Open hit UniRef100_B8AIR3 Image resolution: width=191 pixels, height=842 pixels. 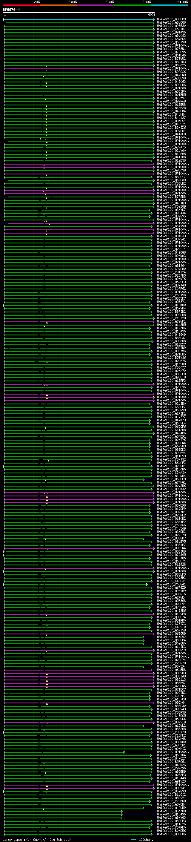coord(171,62)
